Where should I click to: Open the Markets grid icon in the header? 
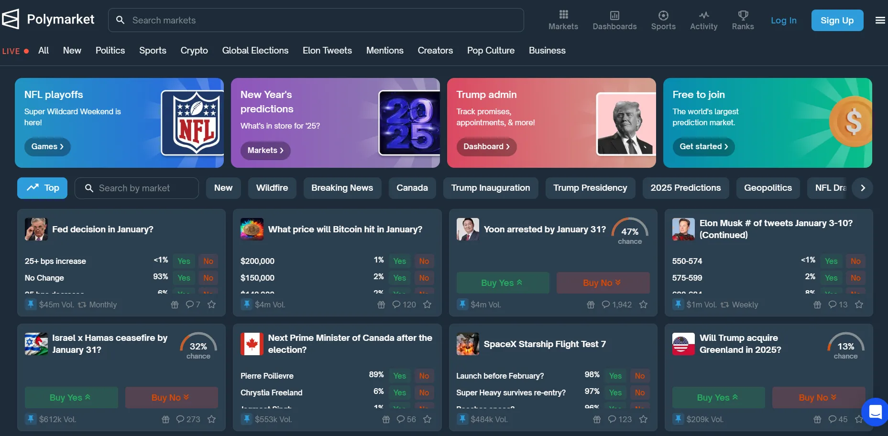tap(563, 15)
